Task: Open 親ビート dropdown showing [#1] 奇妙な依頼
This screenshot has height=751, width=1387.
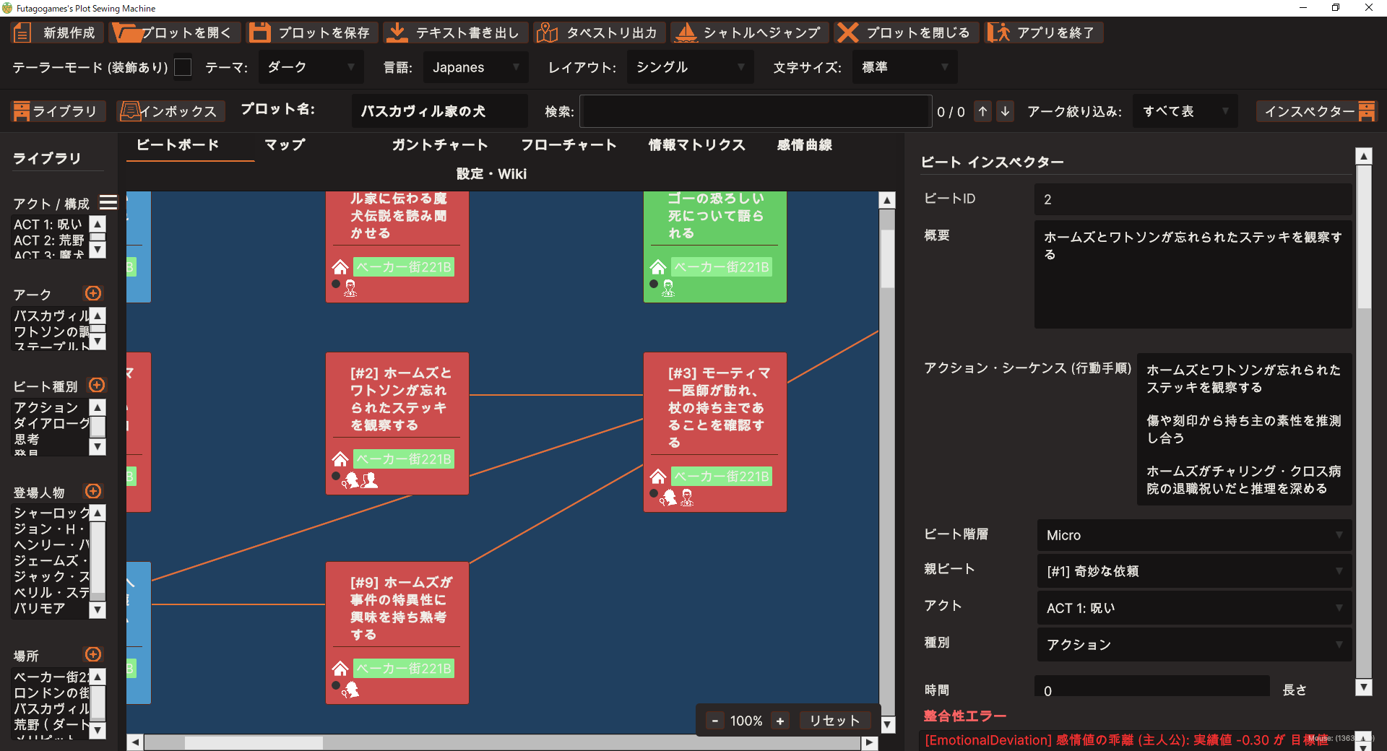Action: click(1194, 571)
